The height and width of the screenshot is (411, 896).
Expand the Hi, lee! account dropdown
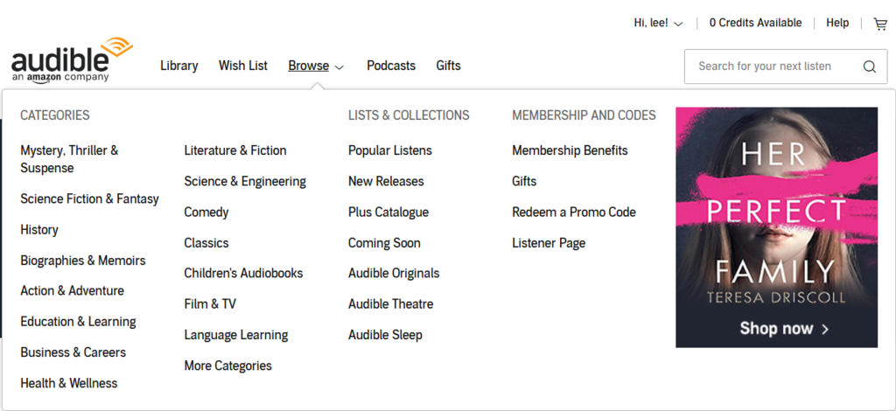tap(658, 24)
